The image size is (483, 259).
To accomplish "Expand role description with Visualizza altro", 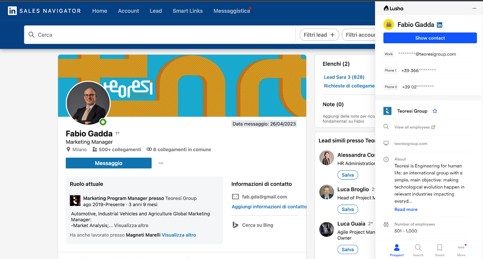I will pyautogui.click(x=131, y=226).
